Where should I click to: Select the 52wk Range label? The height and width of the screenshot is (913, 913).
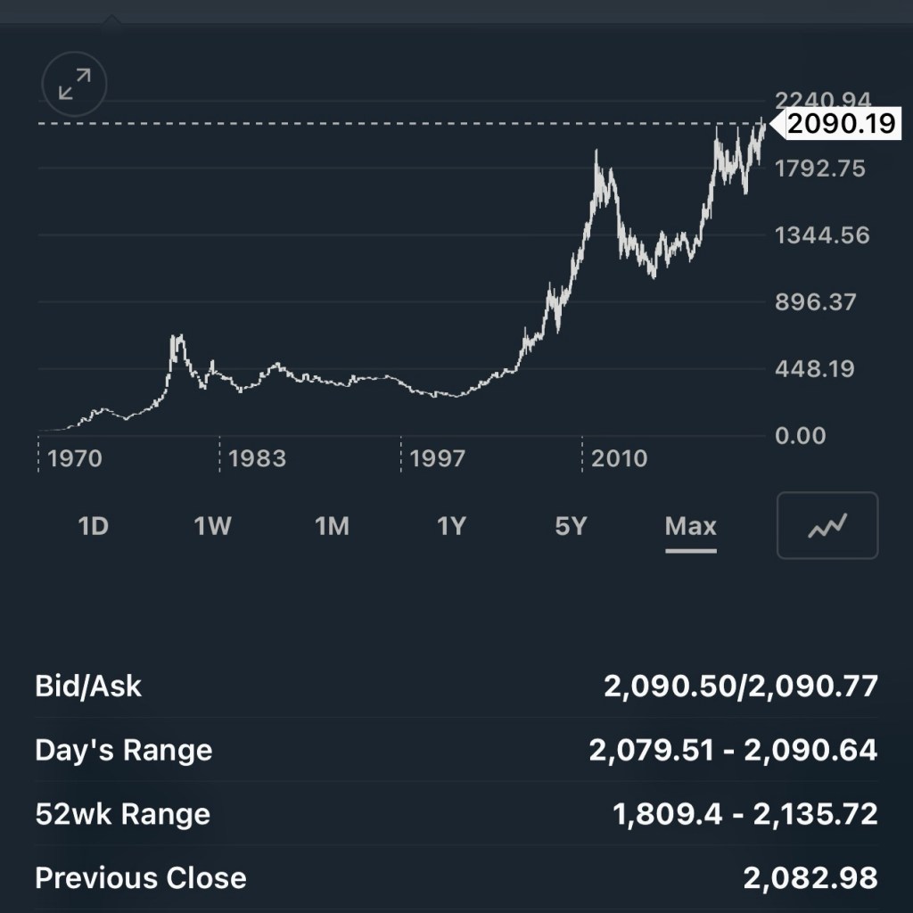122,814
